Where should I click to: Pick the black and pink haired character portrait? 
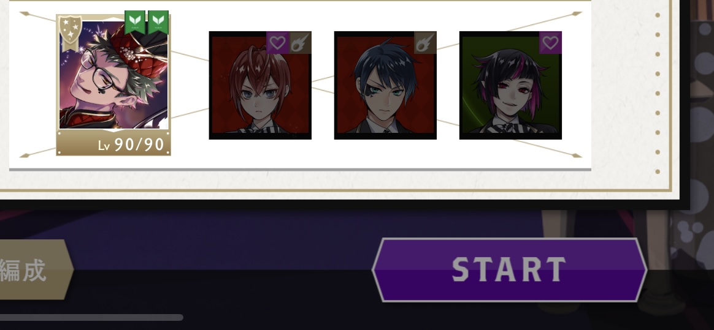tap(510, 86)
